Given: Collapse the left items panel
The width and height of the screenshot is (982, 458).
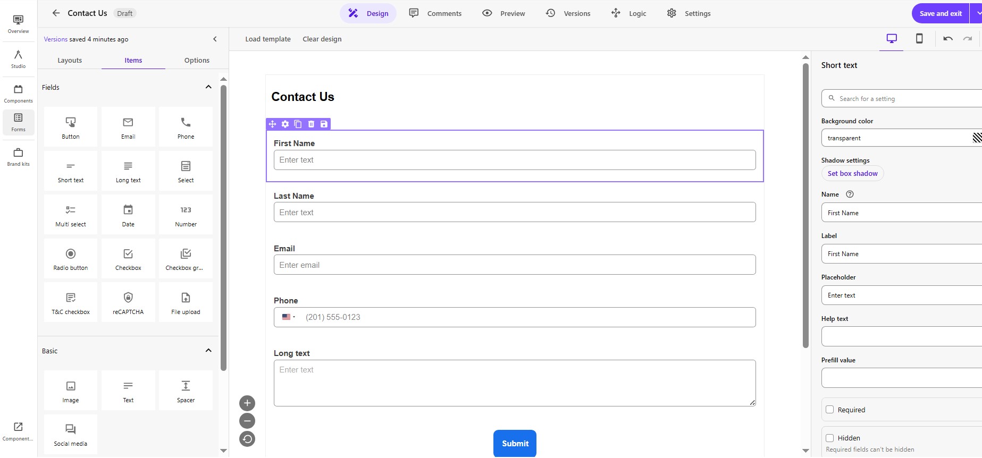Looking at the screenshot, I should coord(215,39).
